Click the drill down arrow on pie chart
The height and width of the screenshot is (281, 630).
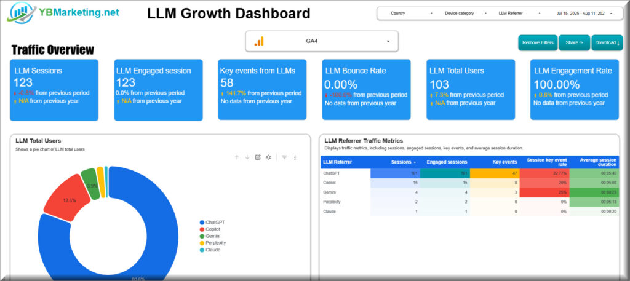pos(247,157)
